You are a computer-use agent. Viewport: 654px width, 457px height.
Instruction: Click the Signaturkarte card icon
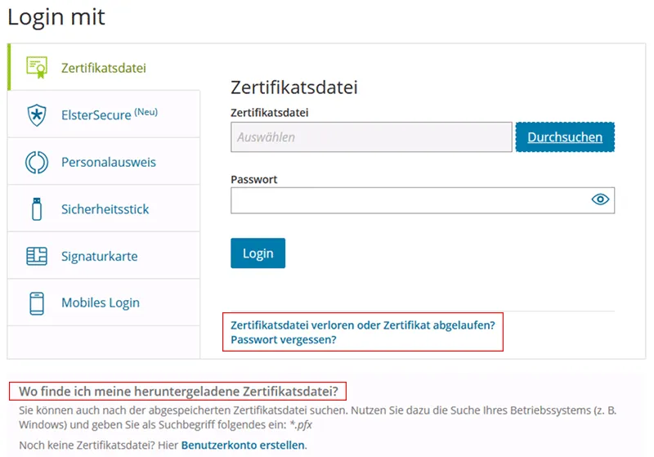pyautogui.click(x=37, y=256)
